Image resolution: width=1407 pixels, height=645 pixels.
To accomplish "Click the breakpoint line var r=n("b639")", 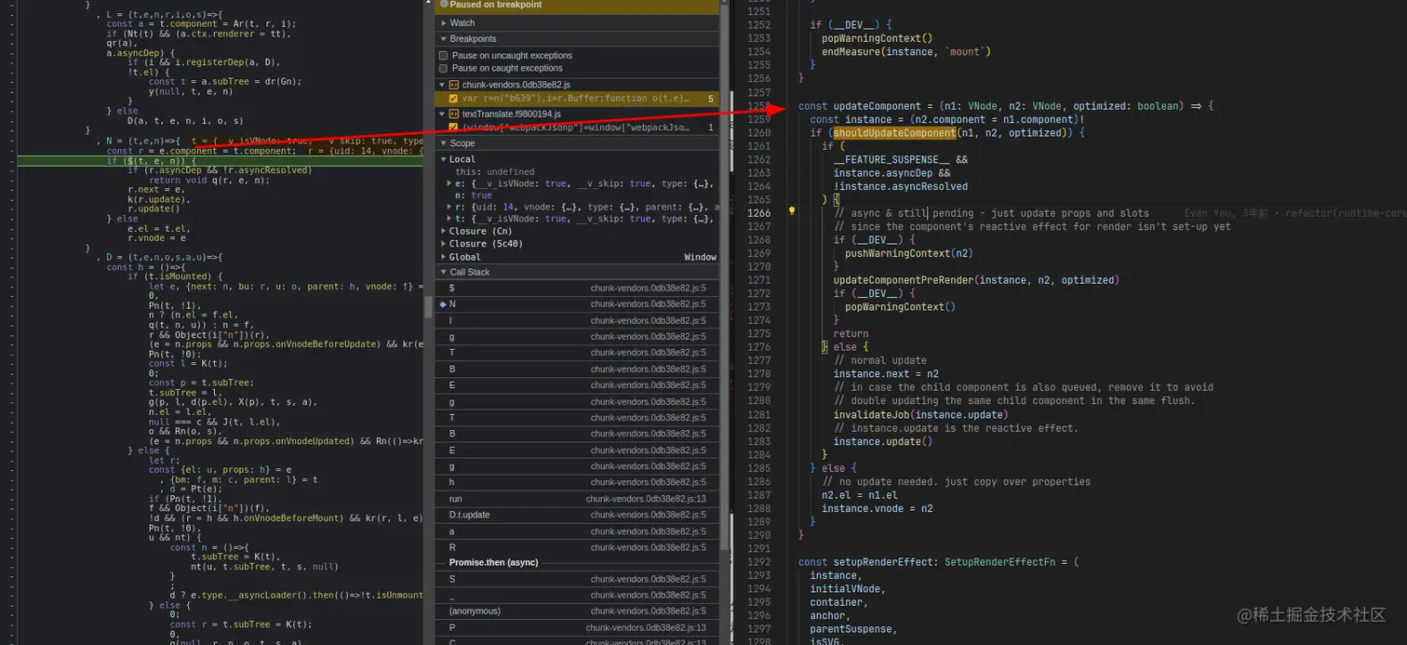I will click(x=575, y=99).
